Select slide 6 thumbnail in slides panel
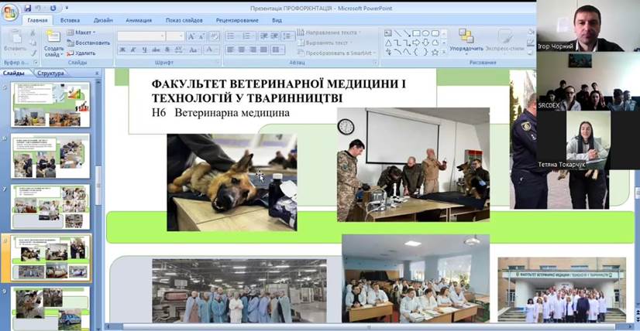The image size is (640, 331). click(x=51, y=155)
